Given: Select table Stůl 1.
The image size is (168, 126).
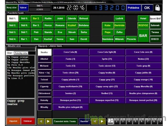Looking at the screenshot, I should tap(12, 19).
